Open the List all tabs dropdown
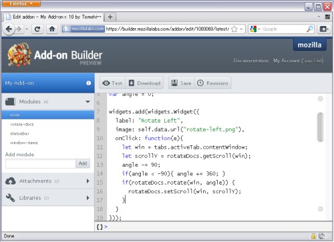The image size is (334, 242). click(x=319, y=17)
